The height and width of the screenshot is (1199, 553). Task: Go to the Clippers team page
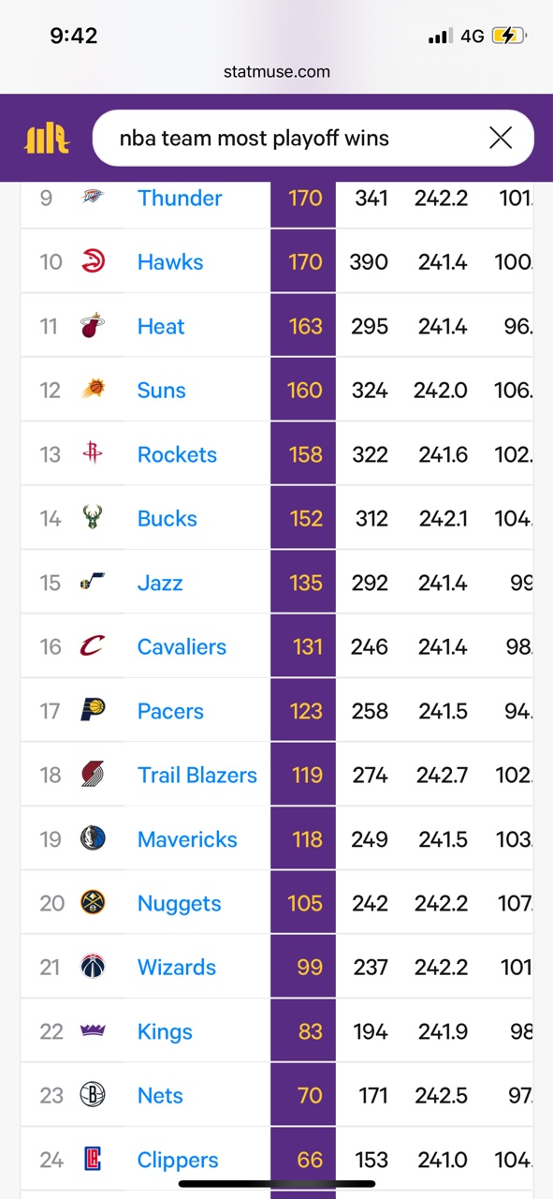pyautogui.click(x=178, y=1160)
